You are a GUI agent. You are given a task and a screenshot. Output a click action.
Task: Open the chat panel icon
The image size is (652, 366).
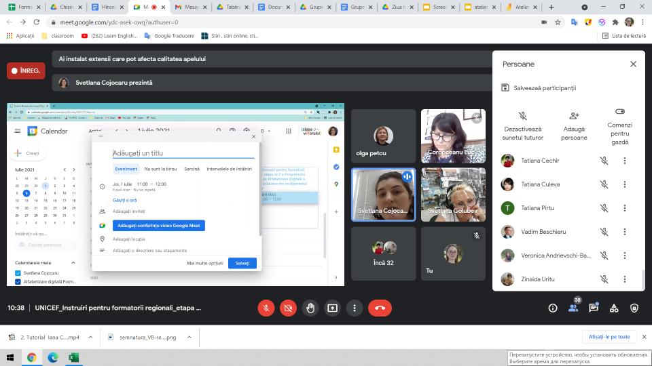(x=594, y=308)
